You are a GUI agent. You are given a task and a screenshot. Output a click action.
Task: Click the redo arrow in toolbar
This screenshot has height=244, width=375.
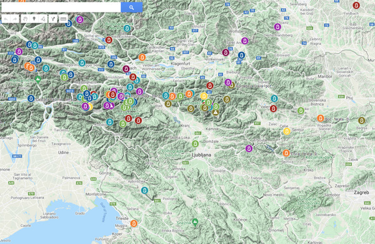[15, 19]
